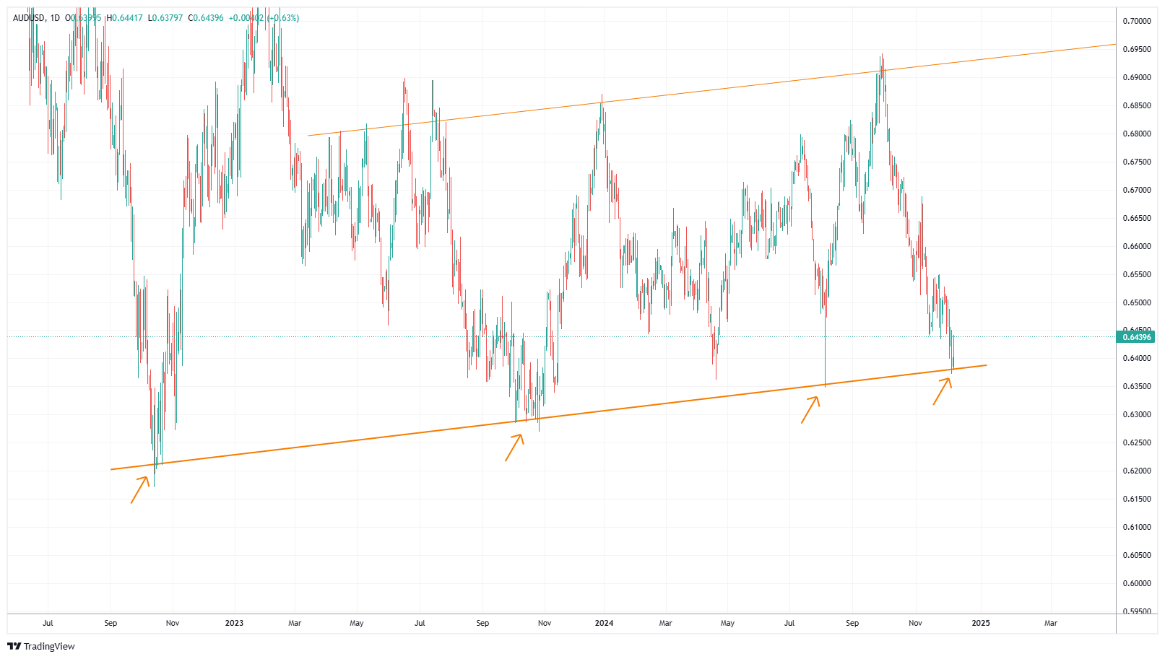Click the 0.62500 price axis label
Screen dimensions: 1165x659
(1137, 442)
